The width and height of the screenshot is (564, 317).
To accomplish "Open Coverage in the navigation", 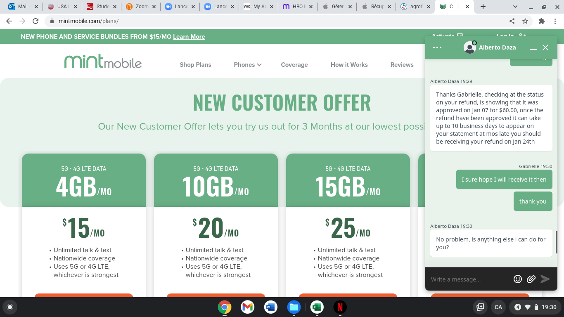I will pos(294,65).
